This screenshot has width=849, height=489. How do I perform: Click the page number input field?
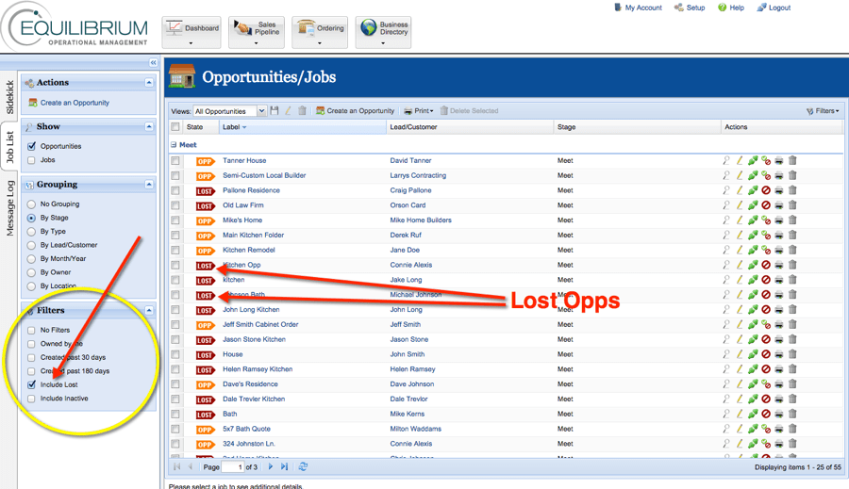pyautogui.click(x=233, y=466)
